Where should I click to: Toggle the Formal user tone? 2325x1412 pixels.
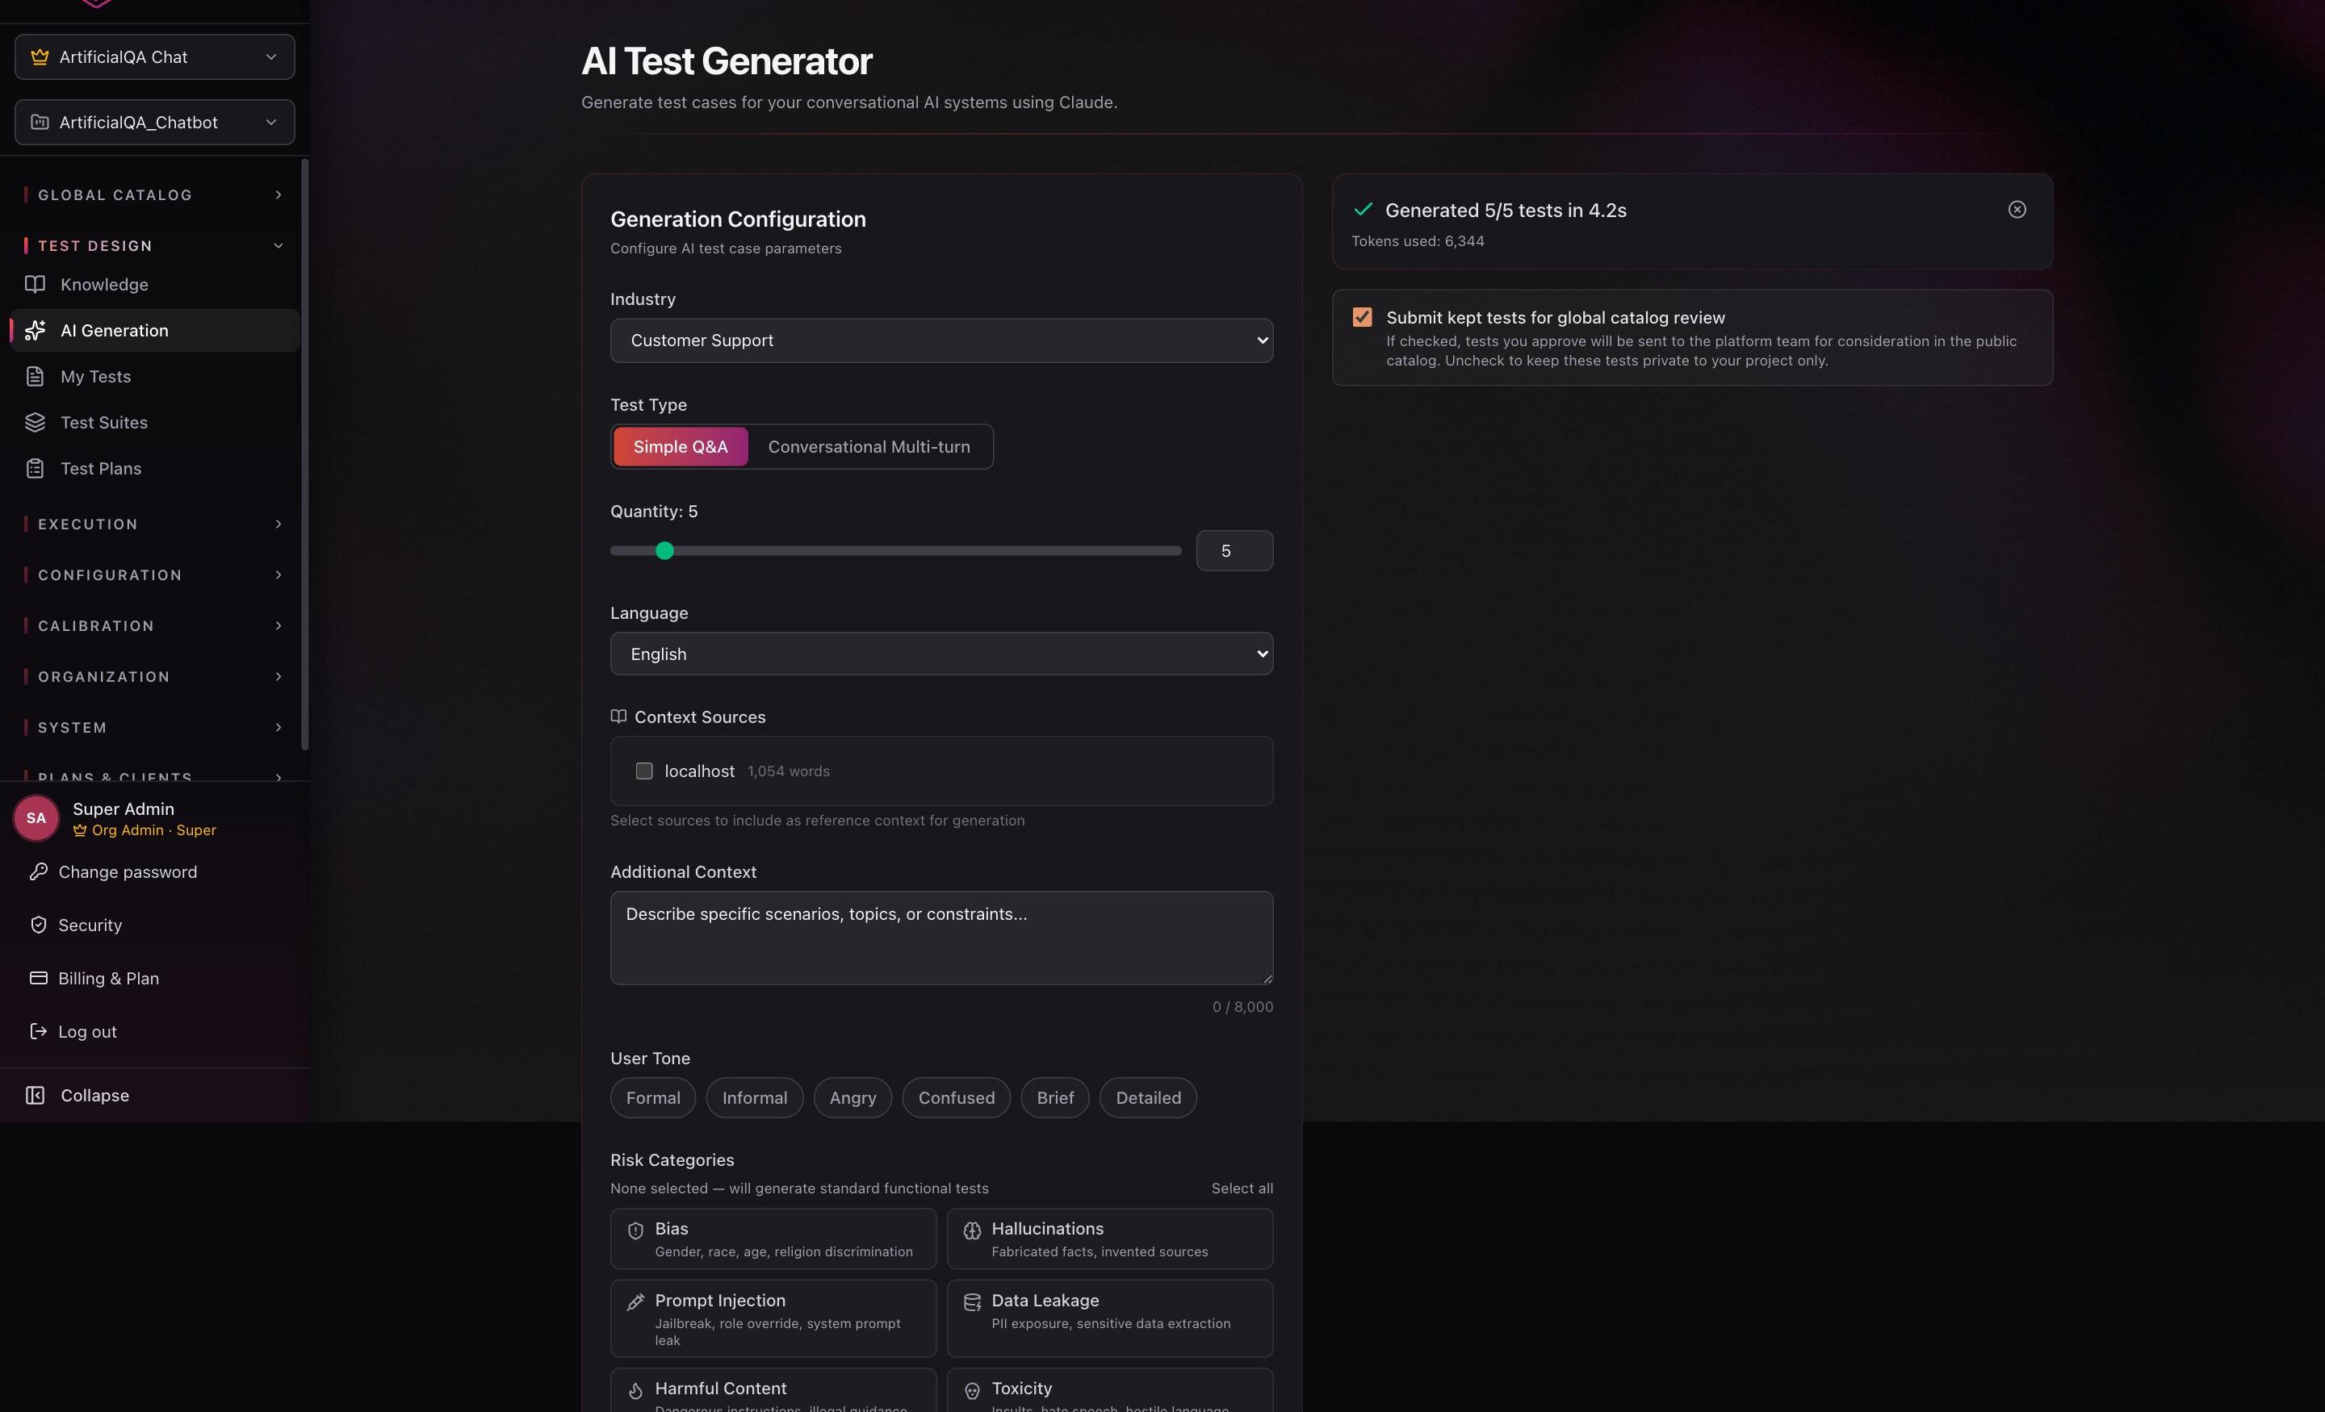(653, 1098)
